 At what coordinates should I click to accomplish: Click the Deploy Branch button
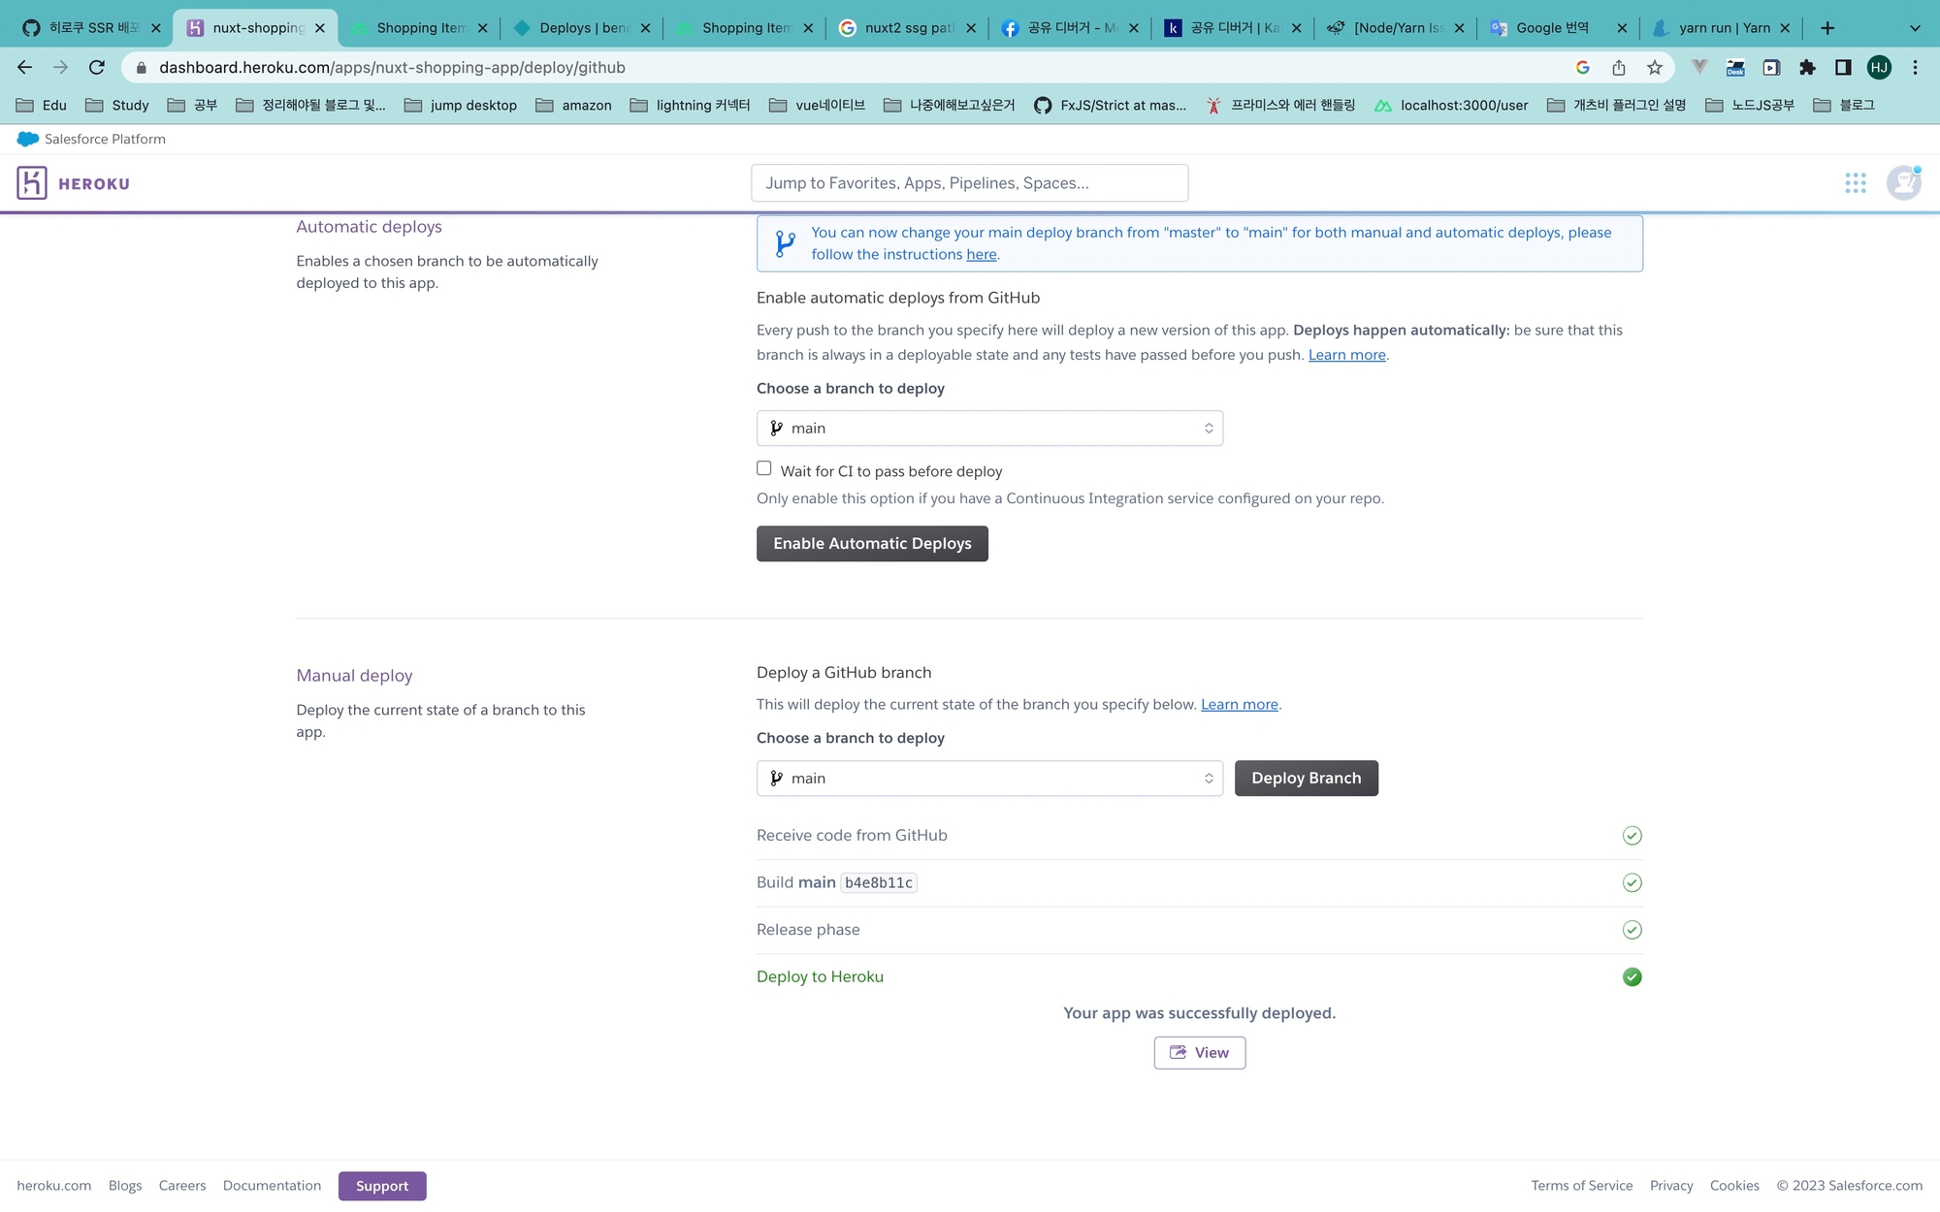click(1306, 779)
